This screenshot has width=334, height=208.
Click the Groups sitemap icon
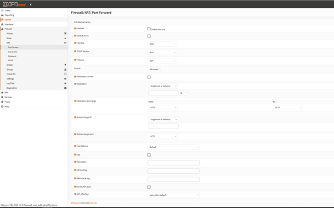point(65,70)
